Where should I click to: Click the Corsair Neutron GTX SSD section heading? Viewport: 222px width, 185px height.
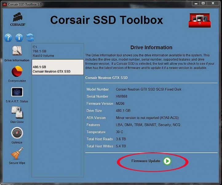(106, 78)
